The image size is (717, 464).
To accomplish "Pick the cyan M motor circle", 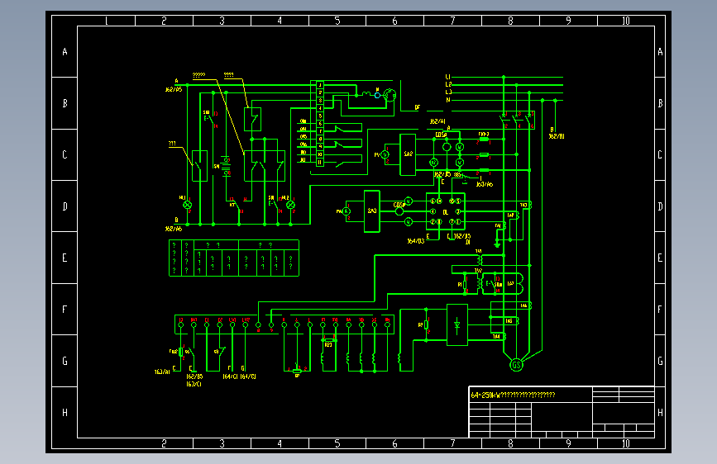I will [x=377, y=96].
